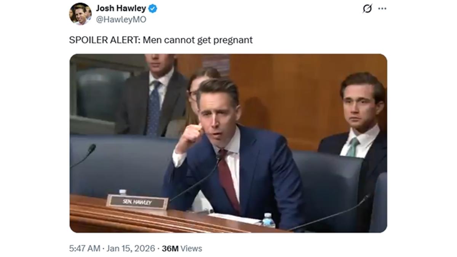Open the @HawleyMO handle link

click(x=121, y=19)
